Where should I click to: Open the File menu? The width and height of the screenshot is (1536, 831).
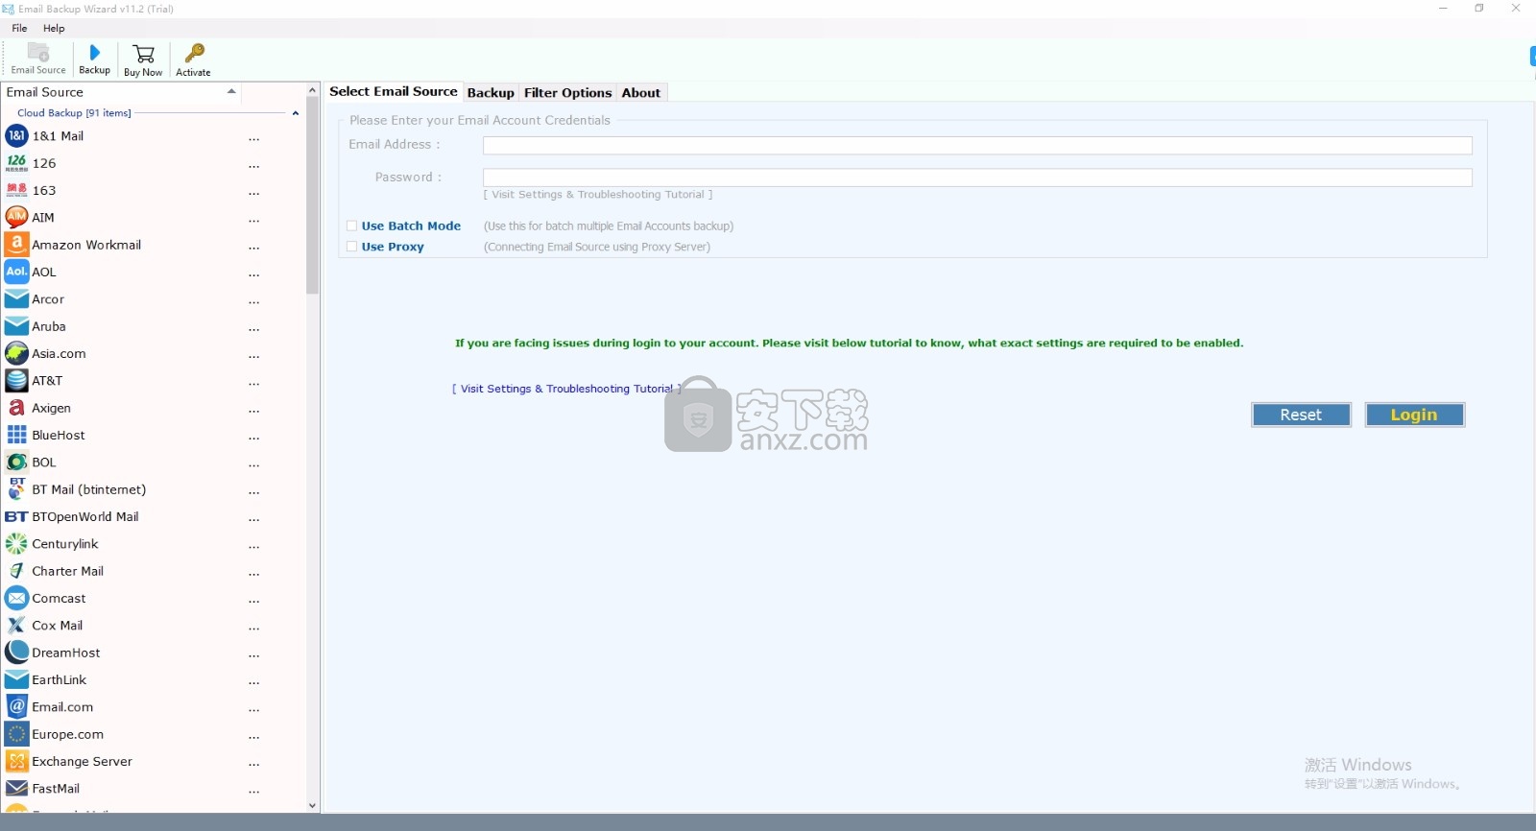click(x=19, y=28)
